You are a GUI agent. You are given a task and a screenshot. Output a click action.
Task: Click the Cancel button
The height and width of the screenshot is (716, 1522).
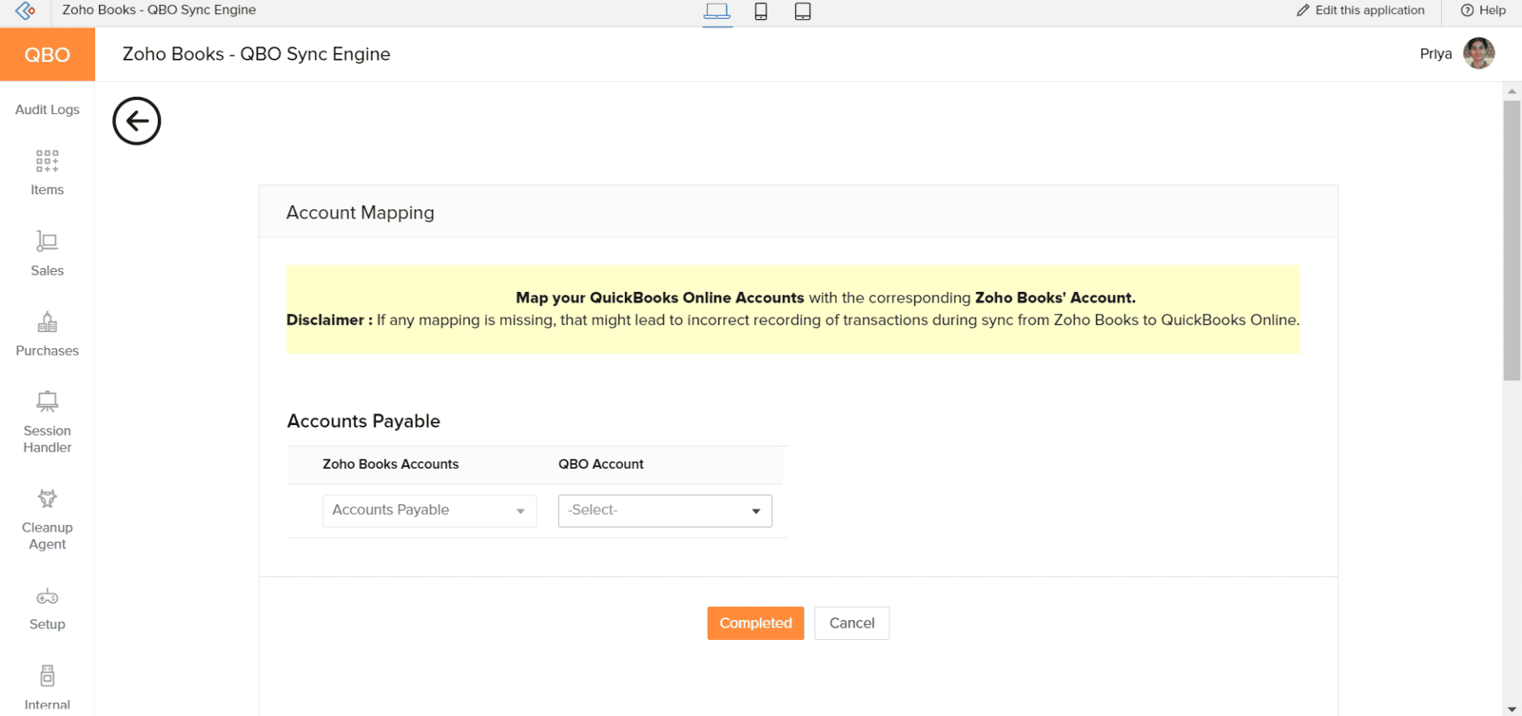pos(851,623)
